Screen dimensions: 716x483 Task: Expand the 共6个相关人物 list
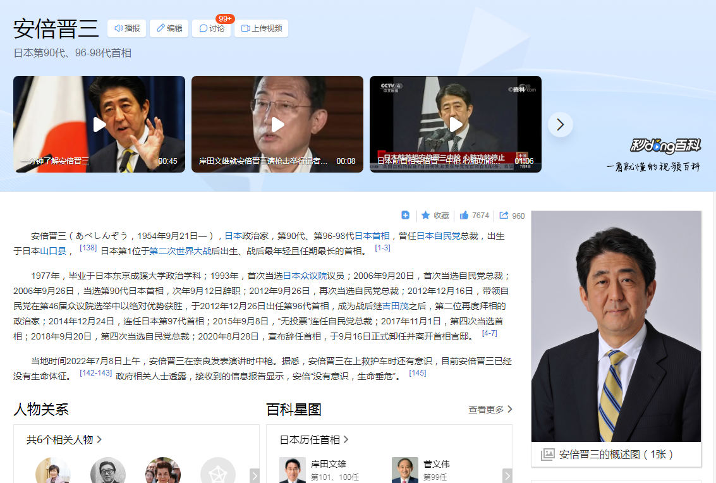63,440
